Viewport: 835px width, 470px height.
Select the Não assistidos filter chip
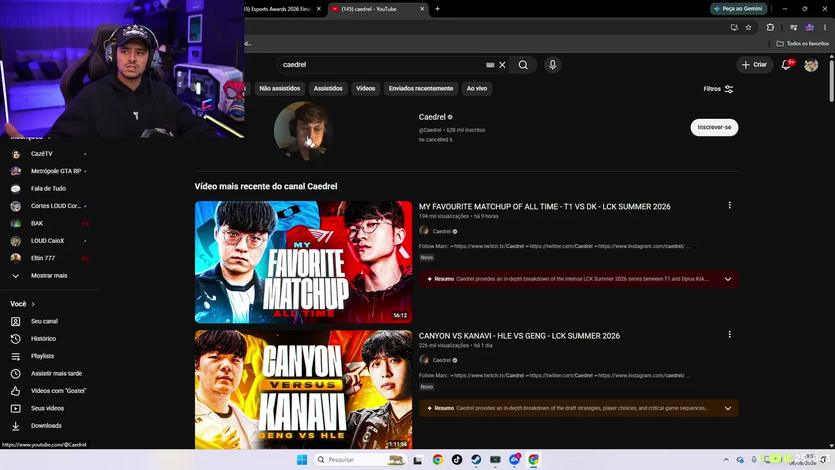pyautogui.click(x=280, y=88)
